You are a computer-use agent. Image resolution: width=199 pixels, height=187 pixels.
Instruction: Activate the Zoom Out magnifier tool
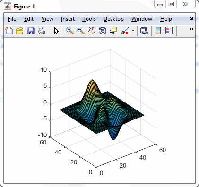81,31
